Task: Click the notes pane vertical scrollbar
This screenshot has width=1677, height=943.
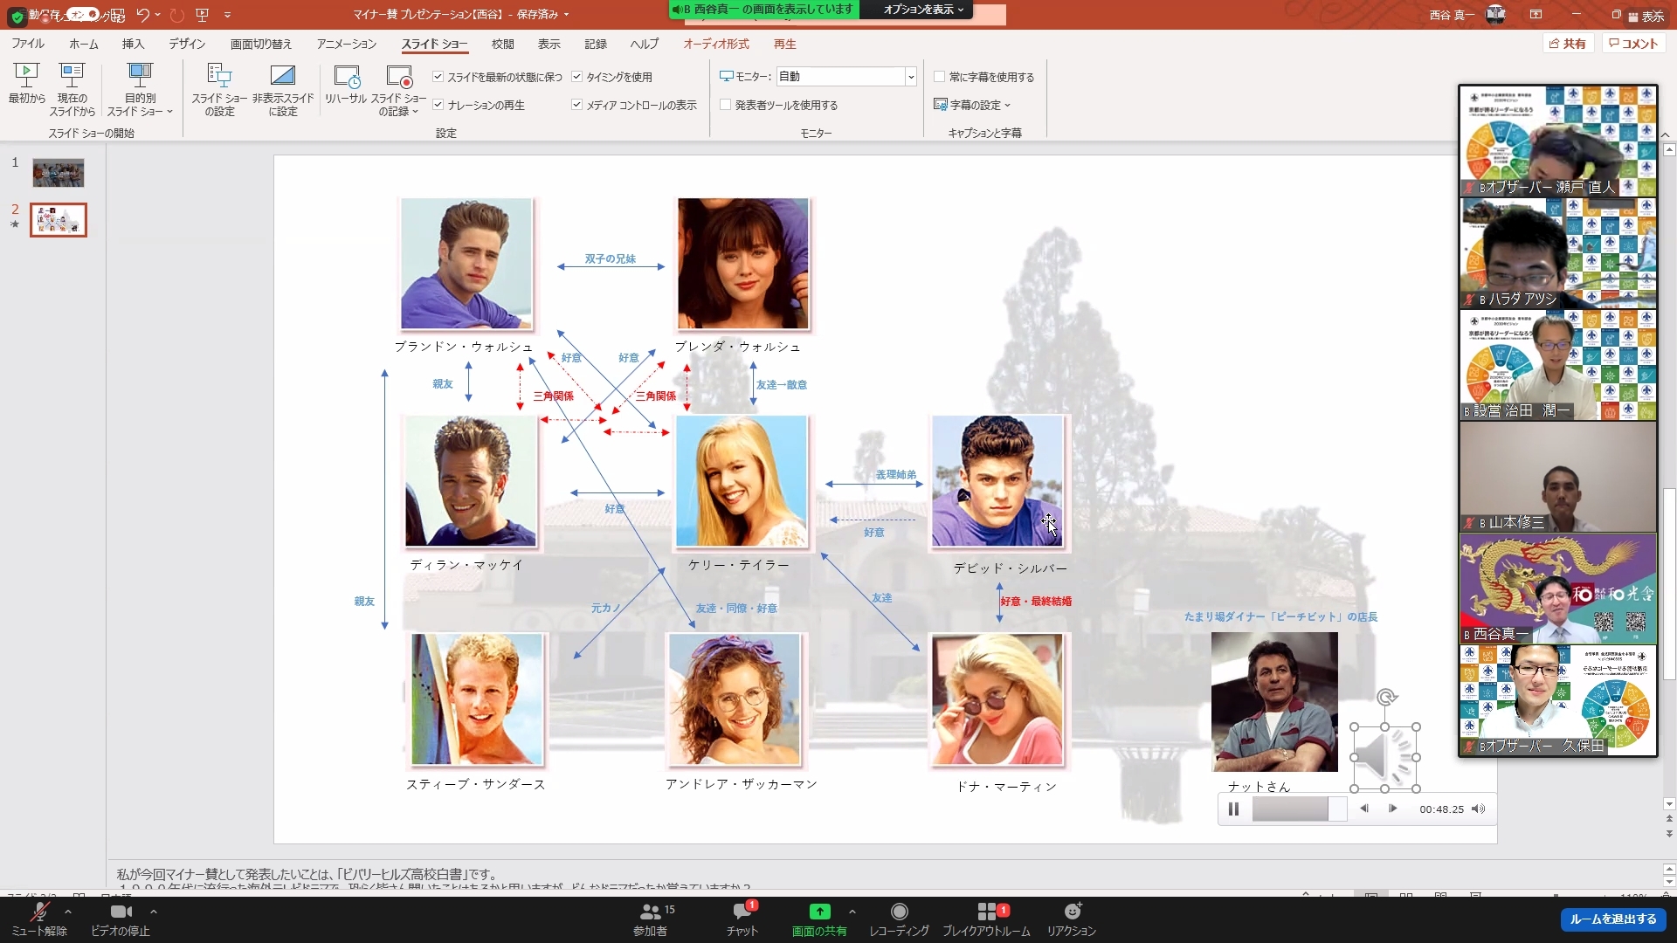Action: click(1669, 876)
